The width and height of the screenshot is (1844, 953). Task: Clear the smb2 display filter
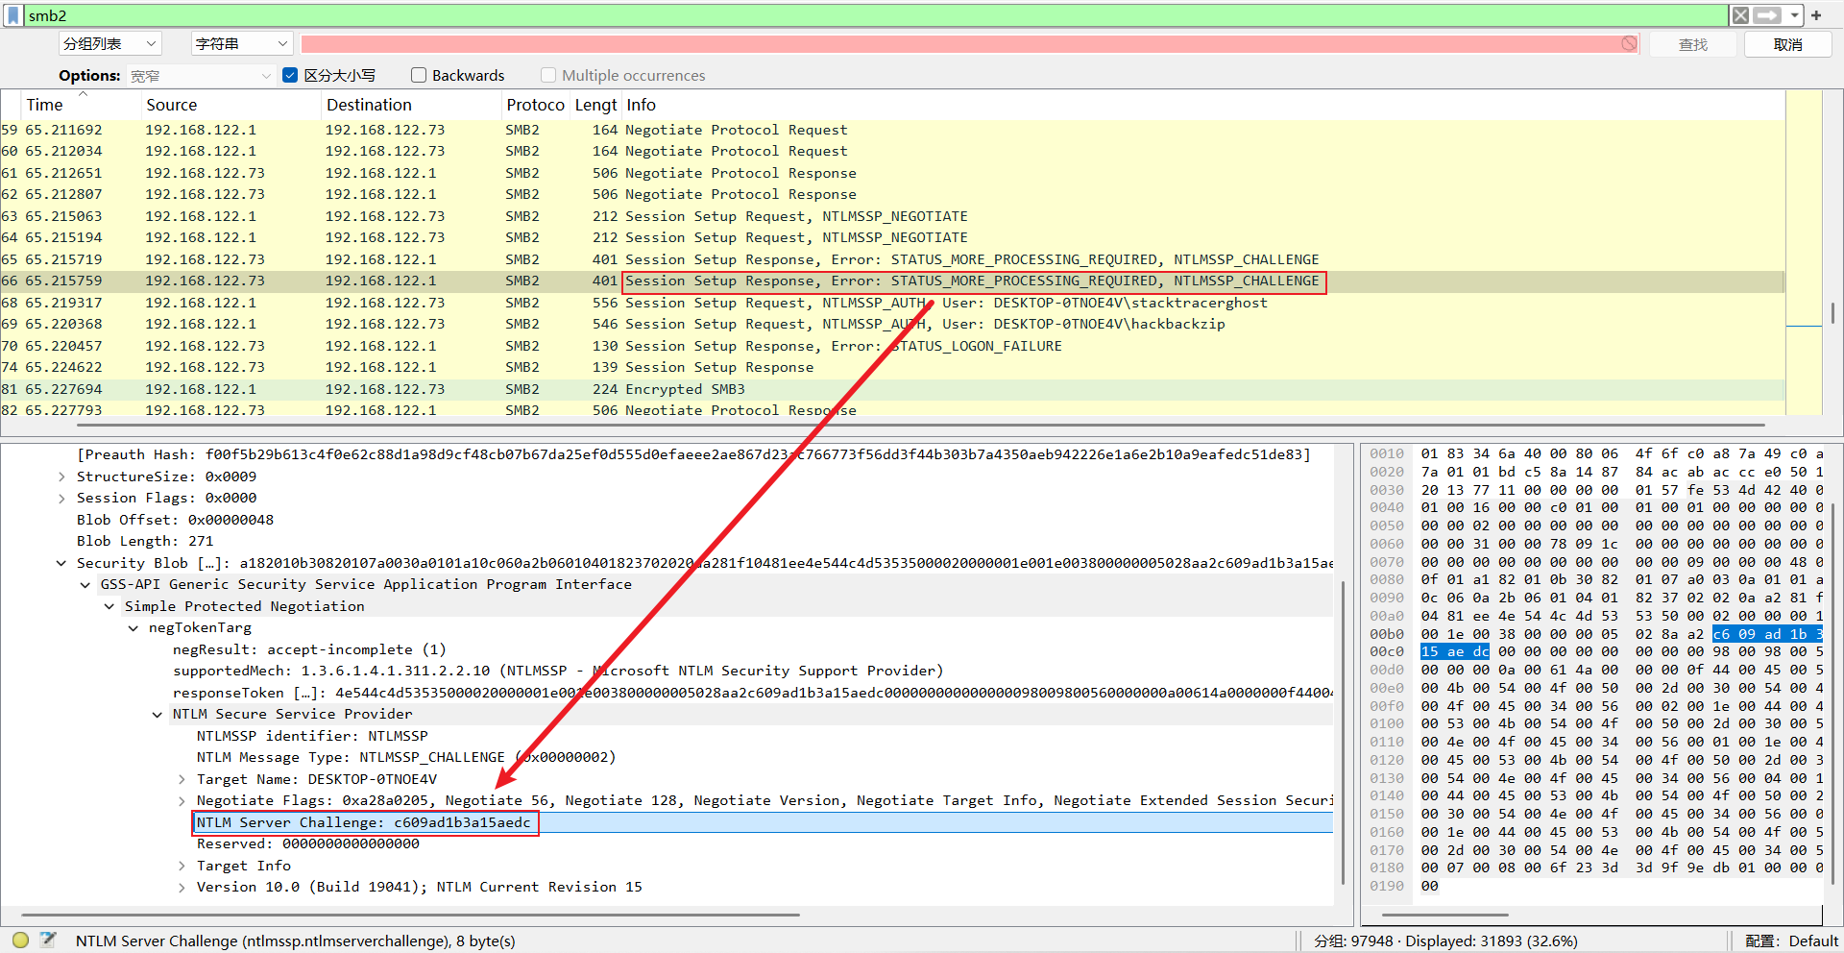[x=1740, y=15]
